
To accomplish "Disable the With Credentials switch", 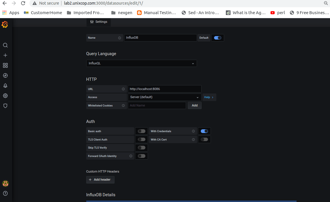I will point(204,131).
